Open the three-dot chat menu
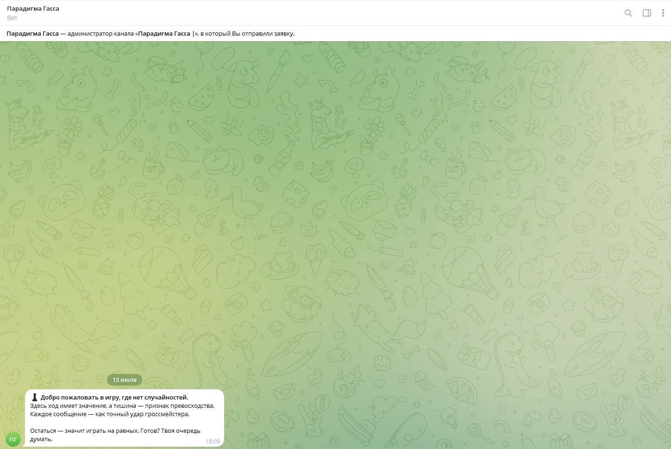 click(663, 13)
